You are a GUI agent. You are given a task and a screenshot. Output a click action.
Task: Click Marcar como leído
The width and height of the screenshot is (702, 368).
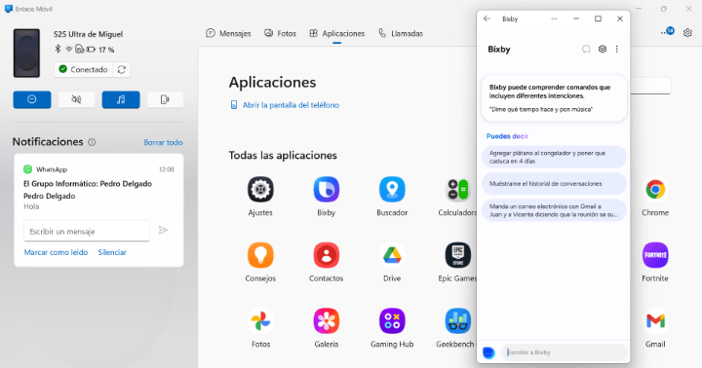[56, 252]
